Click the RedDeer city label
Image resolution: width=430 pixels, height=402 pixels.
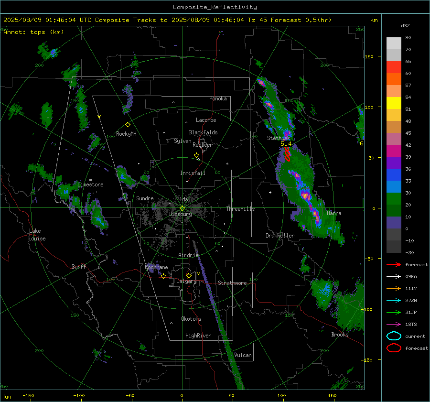pos(203,145)
